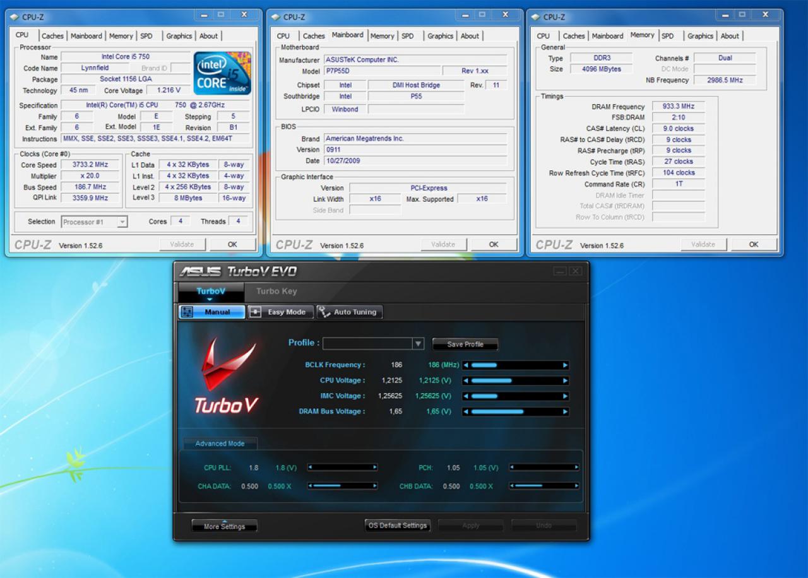808x578 pixels.
Task: Open Processor #1 selection dropdown
Action: (122, 221)
